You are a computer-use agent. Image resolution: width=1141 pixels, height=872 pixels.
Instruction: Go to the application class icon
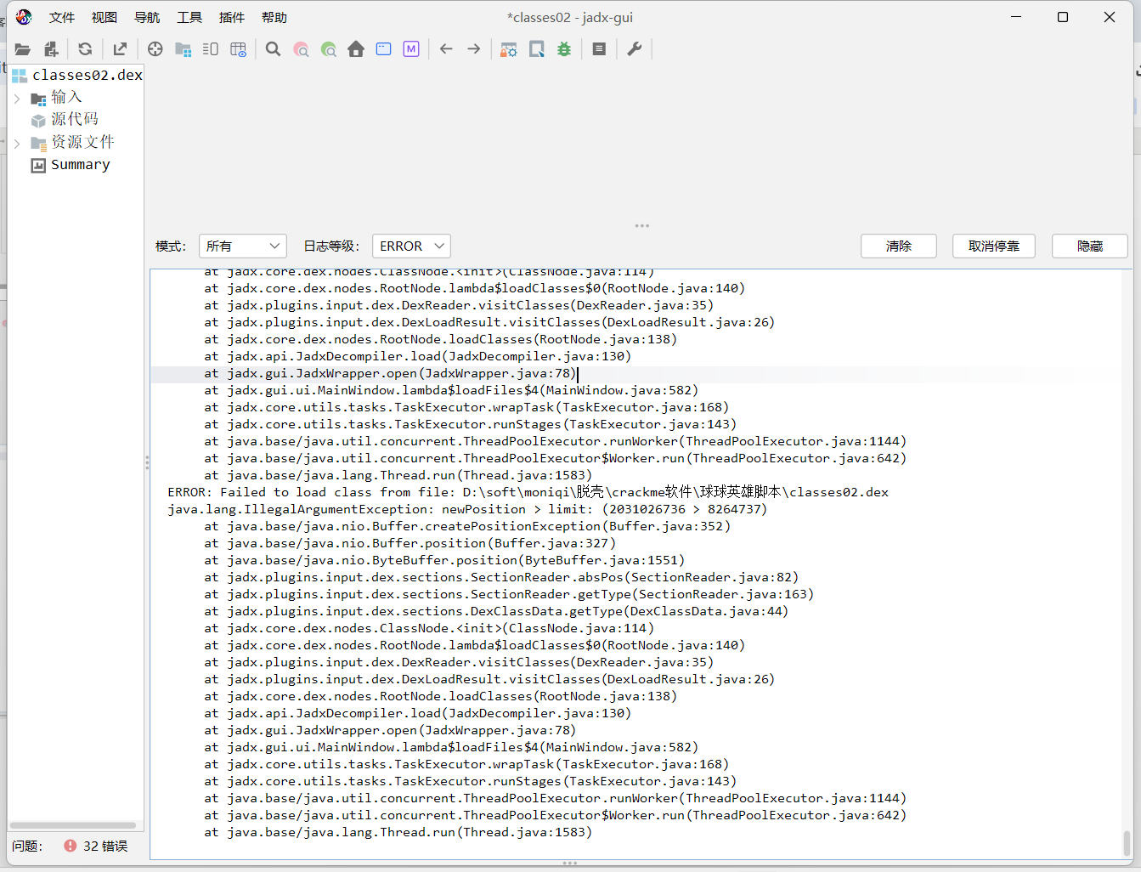384,49
